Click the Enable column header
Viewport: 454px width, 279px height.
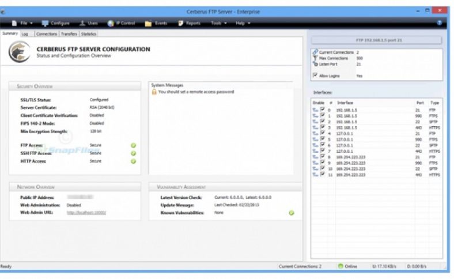point(319,103)
